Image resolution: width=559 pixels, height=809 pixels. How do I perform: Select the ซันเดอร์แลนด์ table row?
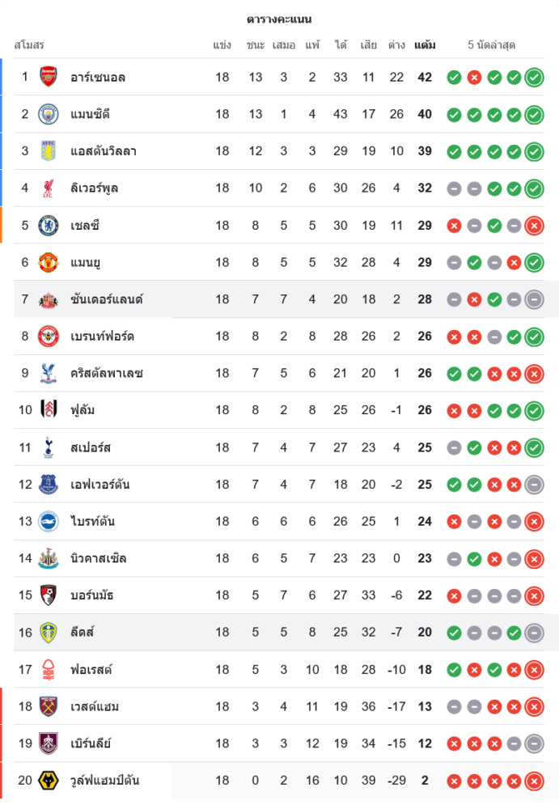(x=283, y=299)
